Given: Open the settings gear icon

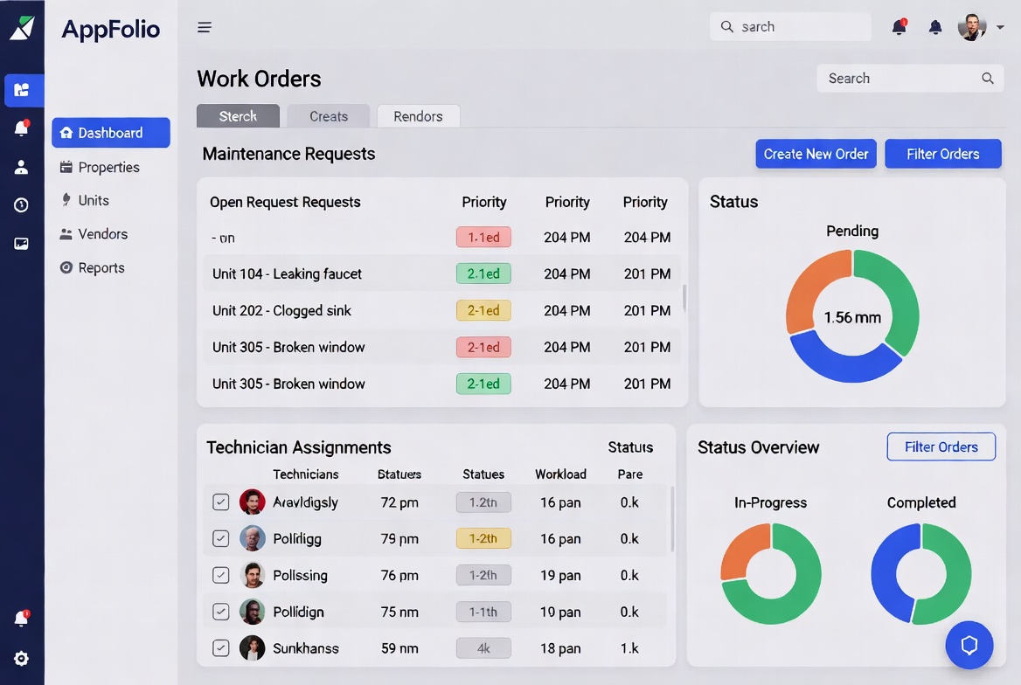Looking at the screenshot, I should coord(22,658).
